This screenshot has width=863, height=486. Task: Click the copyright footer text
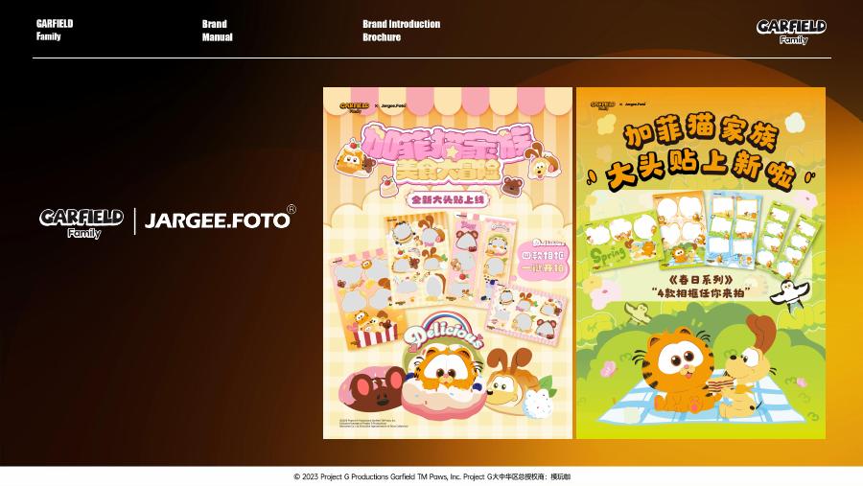(x=432, y=476)
